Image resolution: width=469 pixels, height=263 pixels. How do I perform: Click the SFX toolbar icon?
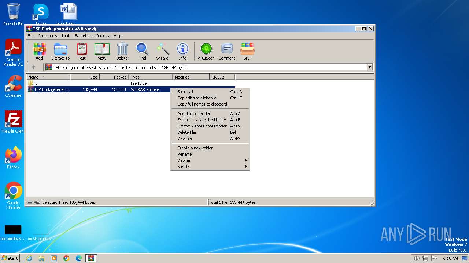click(x=247, y=51)
